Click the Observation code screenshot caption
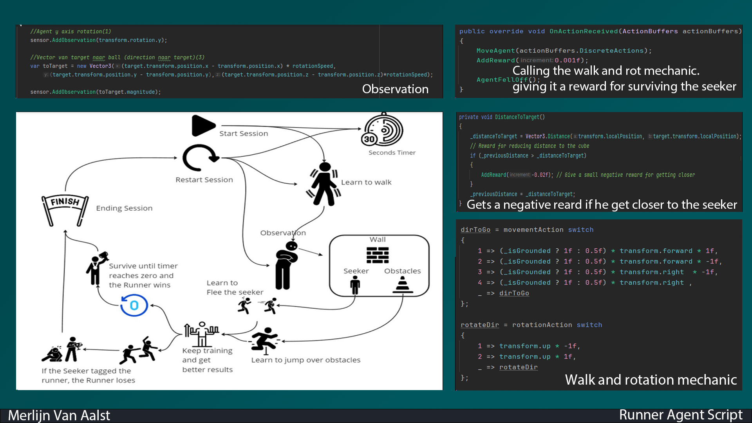 point(395,89)
